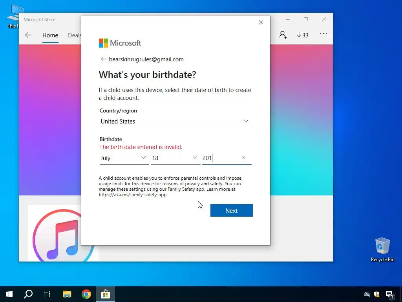Open Task View on the taskbar

coord(47,294)
